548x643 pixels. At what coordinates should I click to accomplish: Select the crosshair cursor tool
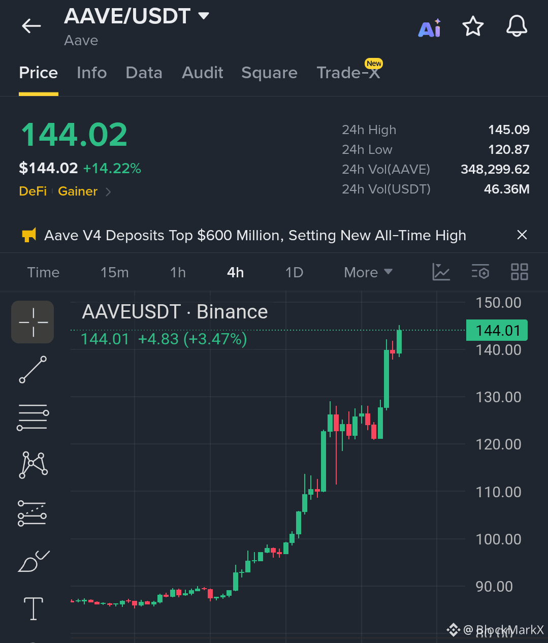[33, 322]
